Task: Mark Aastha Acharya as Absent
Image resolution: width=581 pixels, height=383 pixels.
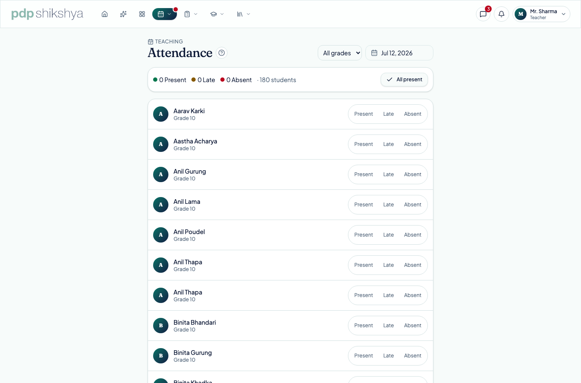Action: [x=413, y=144]
